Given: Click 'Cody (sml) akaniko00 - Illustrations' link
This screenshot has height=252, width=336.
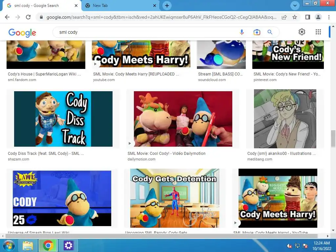Looking at the screenshot, I should tap(281, 154).
